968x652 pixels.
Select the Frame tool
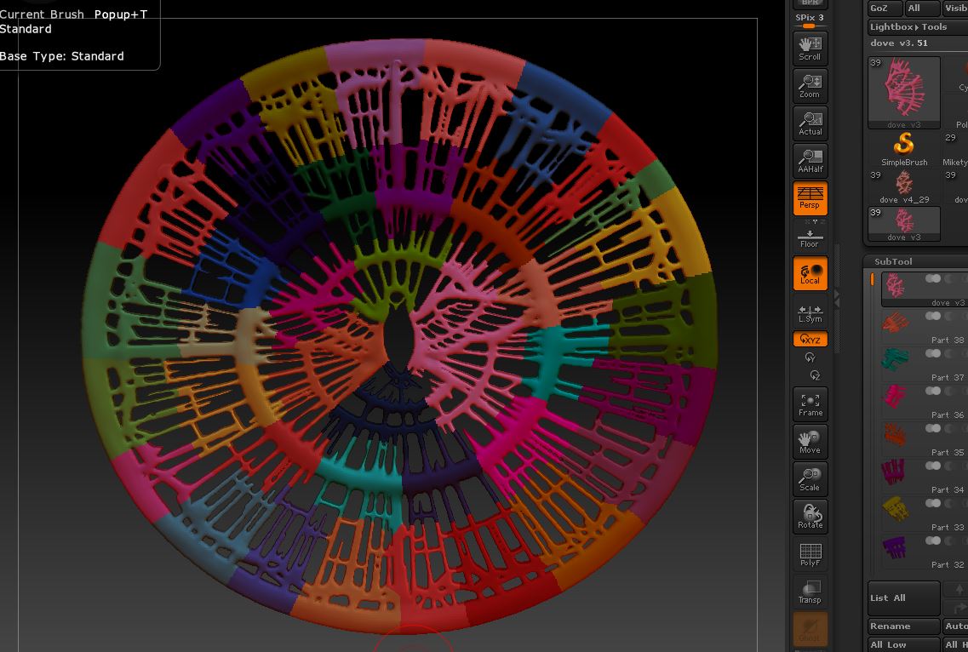808,402
